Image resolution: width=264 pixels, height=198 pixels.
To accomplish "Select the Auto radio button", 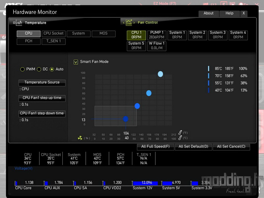I will coord(52,69).
